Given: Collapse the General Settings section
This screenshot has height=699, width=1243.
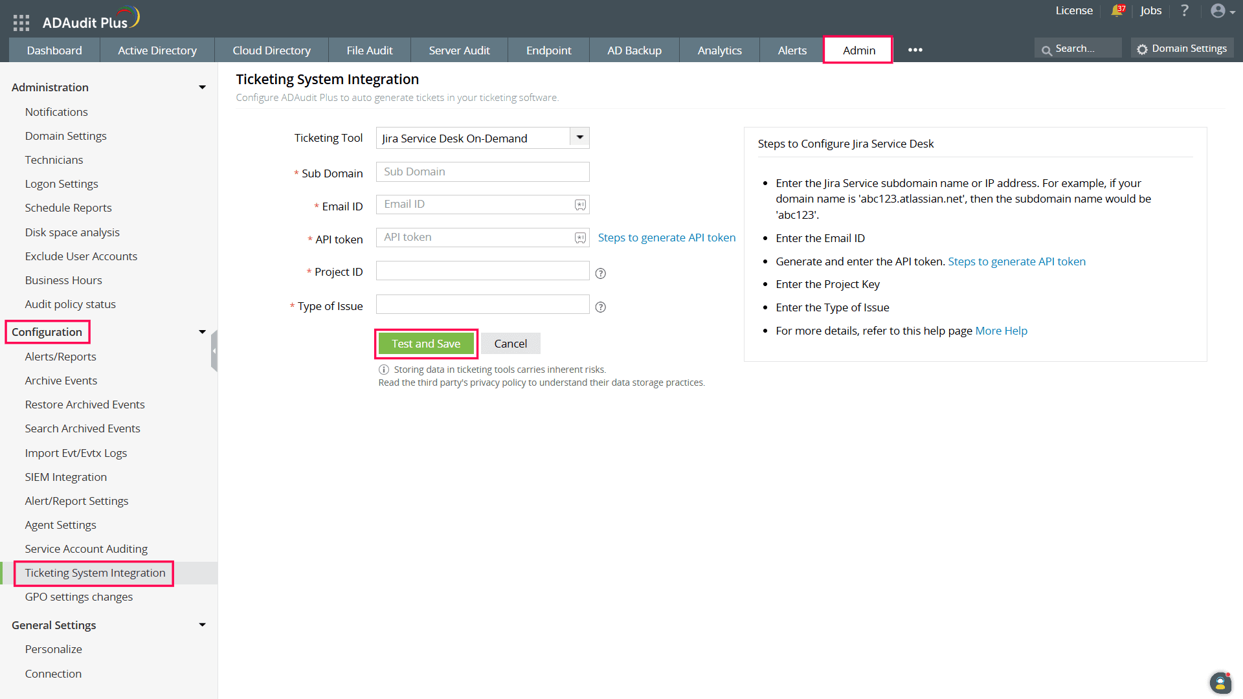Looking at the screenshot, I should [202, 625].
